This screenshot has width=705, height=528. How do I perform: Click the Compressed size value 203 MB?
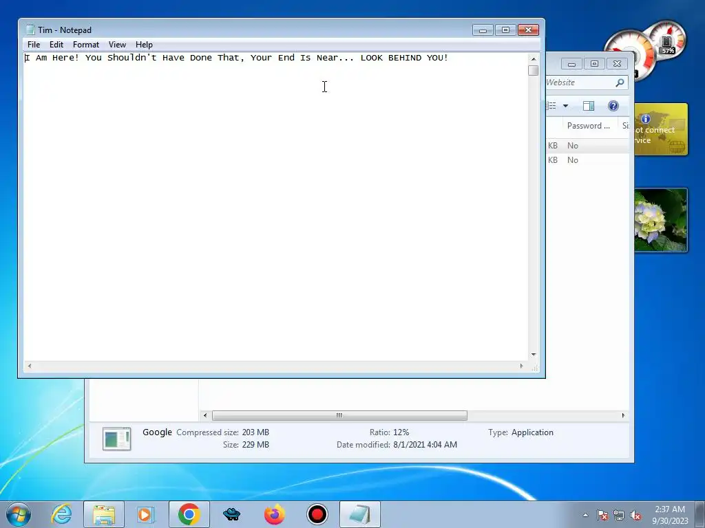(255, 432)
